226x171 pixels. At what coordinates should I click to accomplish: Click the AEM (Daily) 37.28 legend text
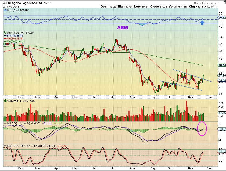20,32
